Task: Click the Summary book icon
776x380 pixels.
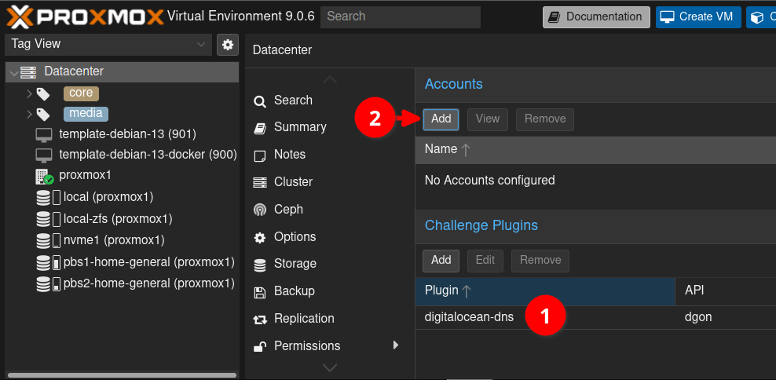Action: coord(260,128)
